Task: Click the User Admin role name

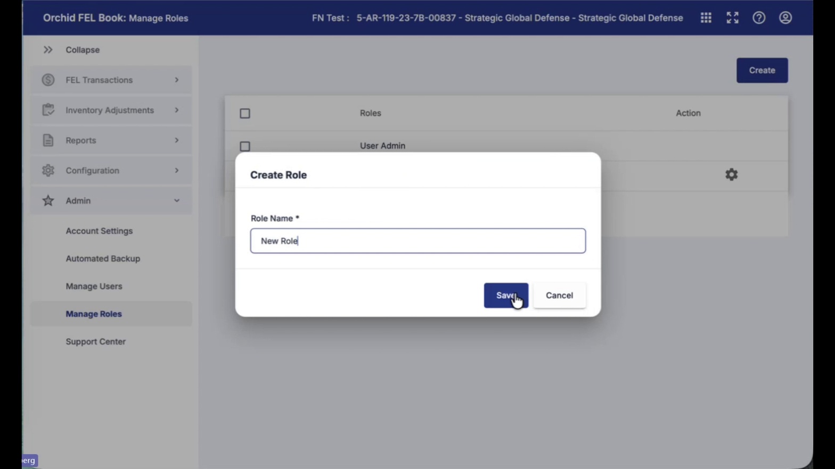Action: pos(382,146)
